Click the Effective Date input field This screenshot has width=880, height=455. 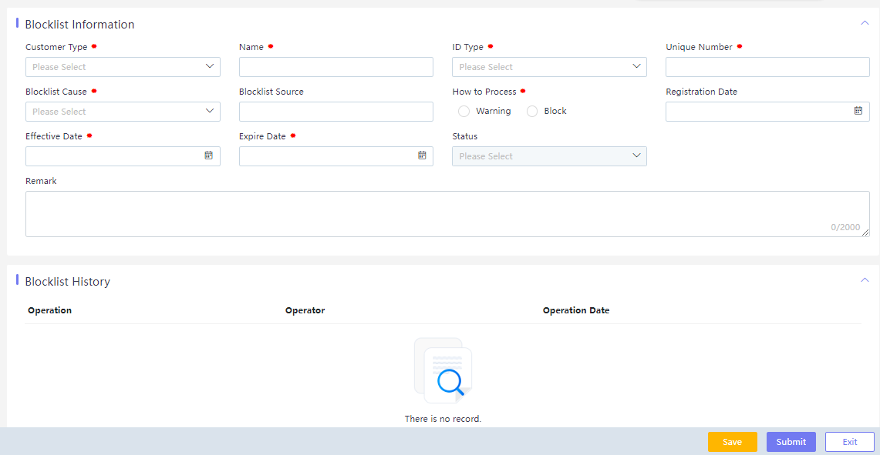123,156
